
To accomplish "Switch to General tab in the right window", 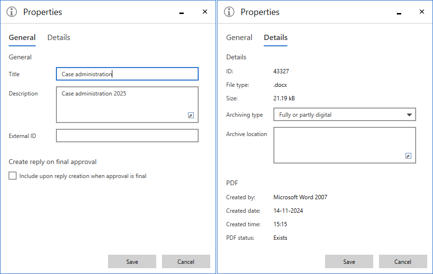I will [239, 38].
